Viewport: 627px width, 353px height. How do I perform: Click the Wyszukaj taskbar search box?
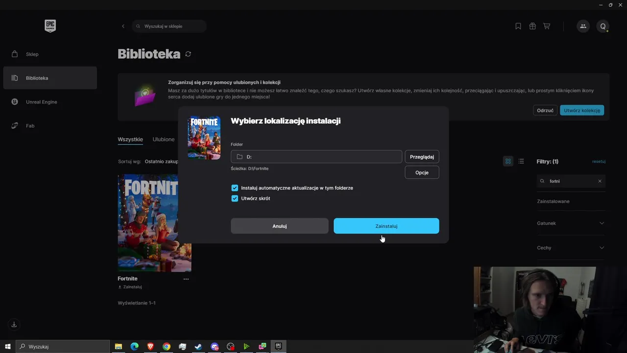63,347
